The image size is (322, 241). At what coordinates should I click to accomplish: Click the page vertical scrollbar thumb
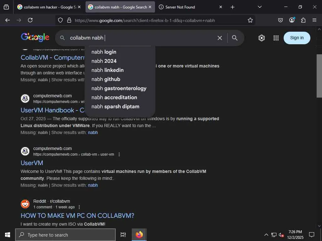pyautogui.click(x=319, y=76)
